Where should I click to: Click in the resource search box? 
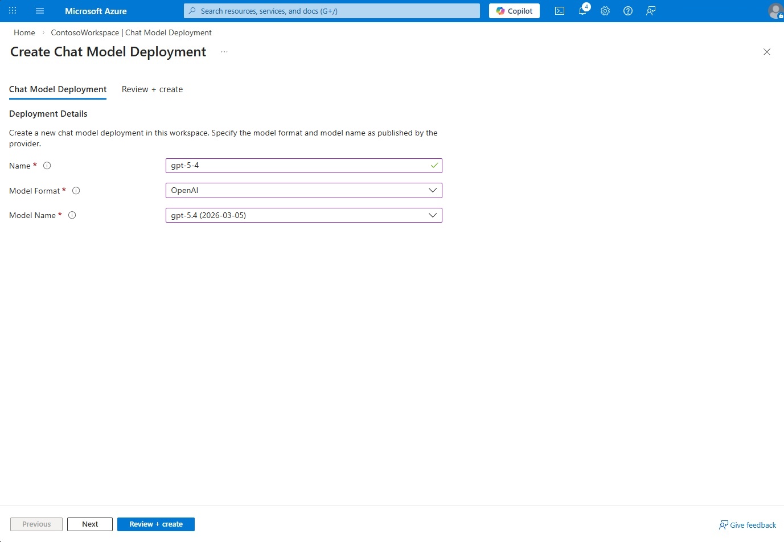pos(332,11)
